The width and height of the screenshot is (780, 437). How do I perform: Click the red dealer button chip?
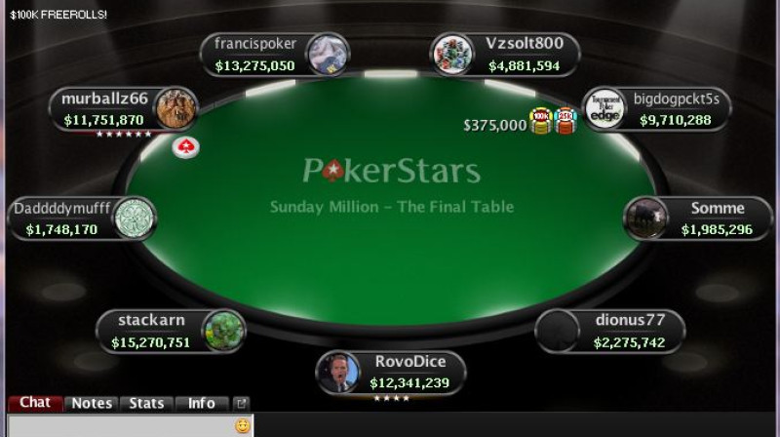click(x=186, y=148)
